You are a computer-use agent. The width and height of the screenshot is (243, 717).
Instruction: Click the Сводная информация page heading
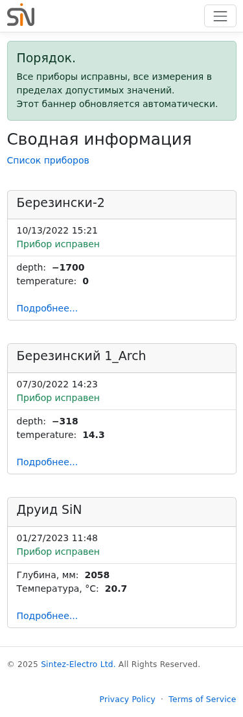click(99, 139)
